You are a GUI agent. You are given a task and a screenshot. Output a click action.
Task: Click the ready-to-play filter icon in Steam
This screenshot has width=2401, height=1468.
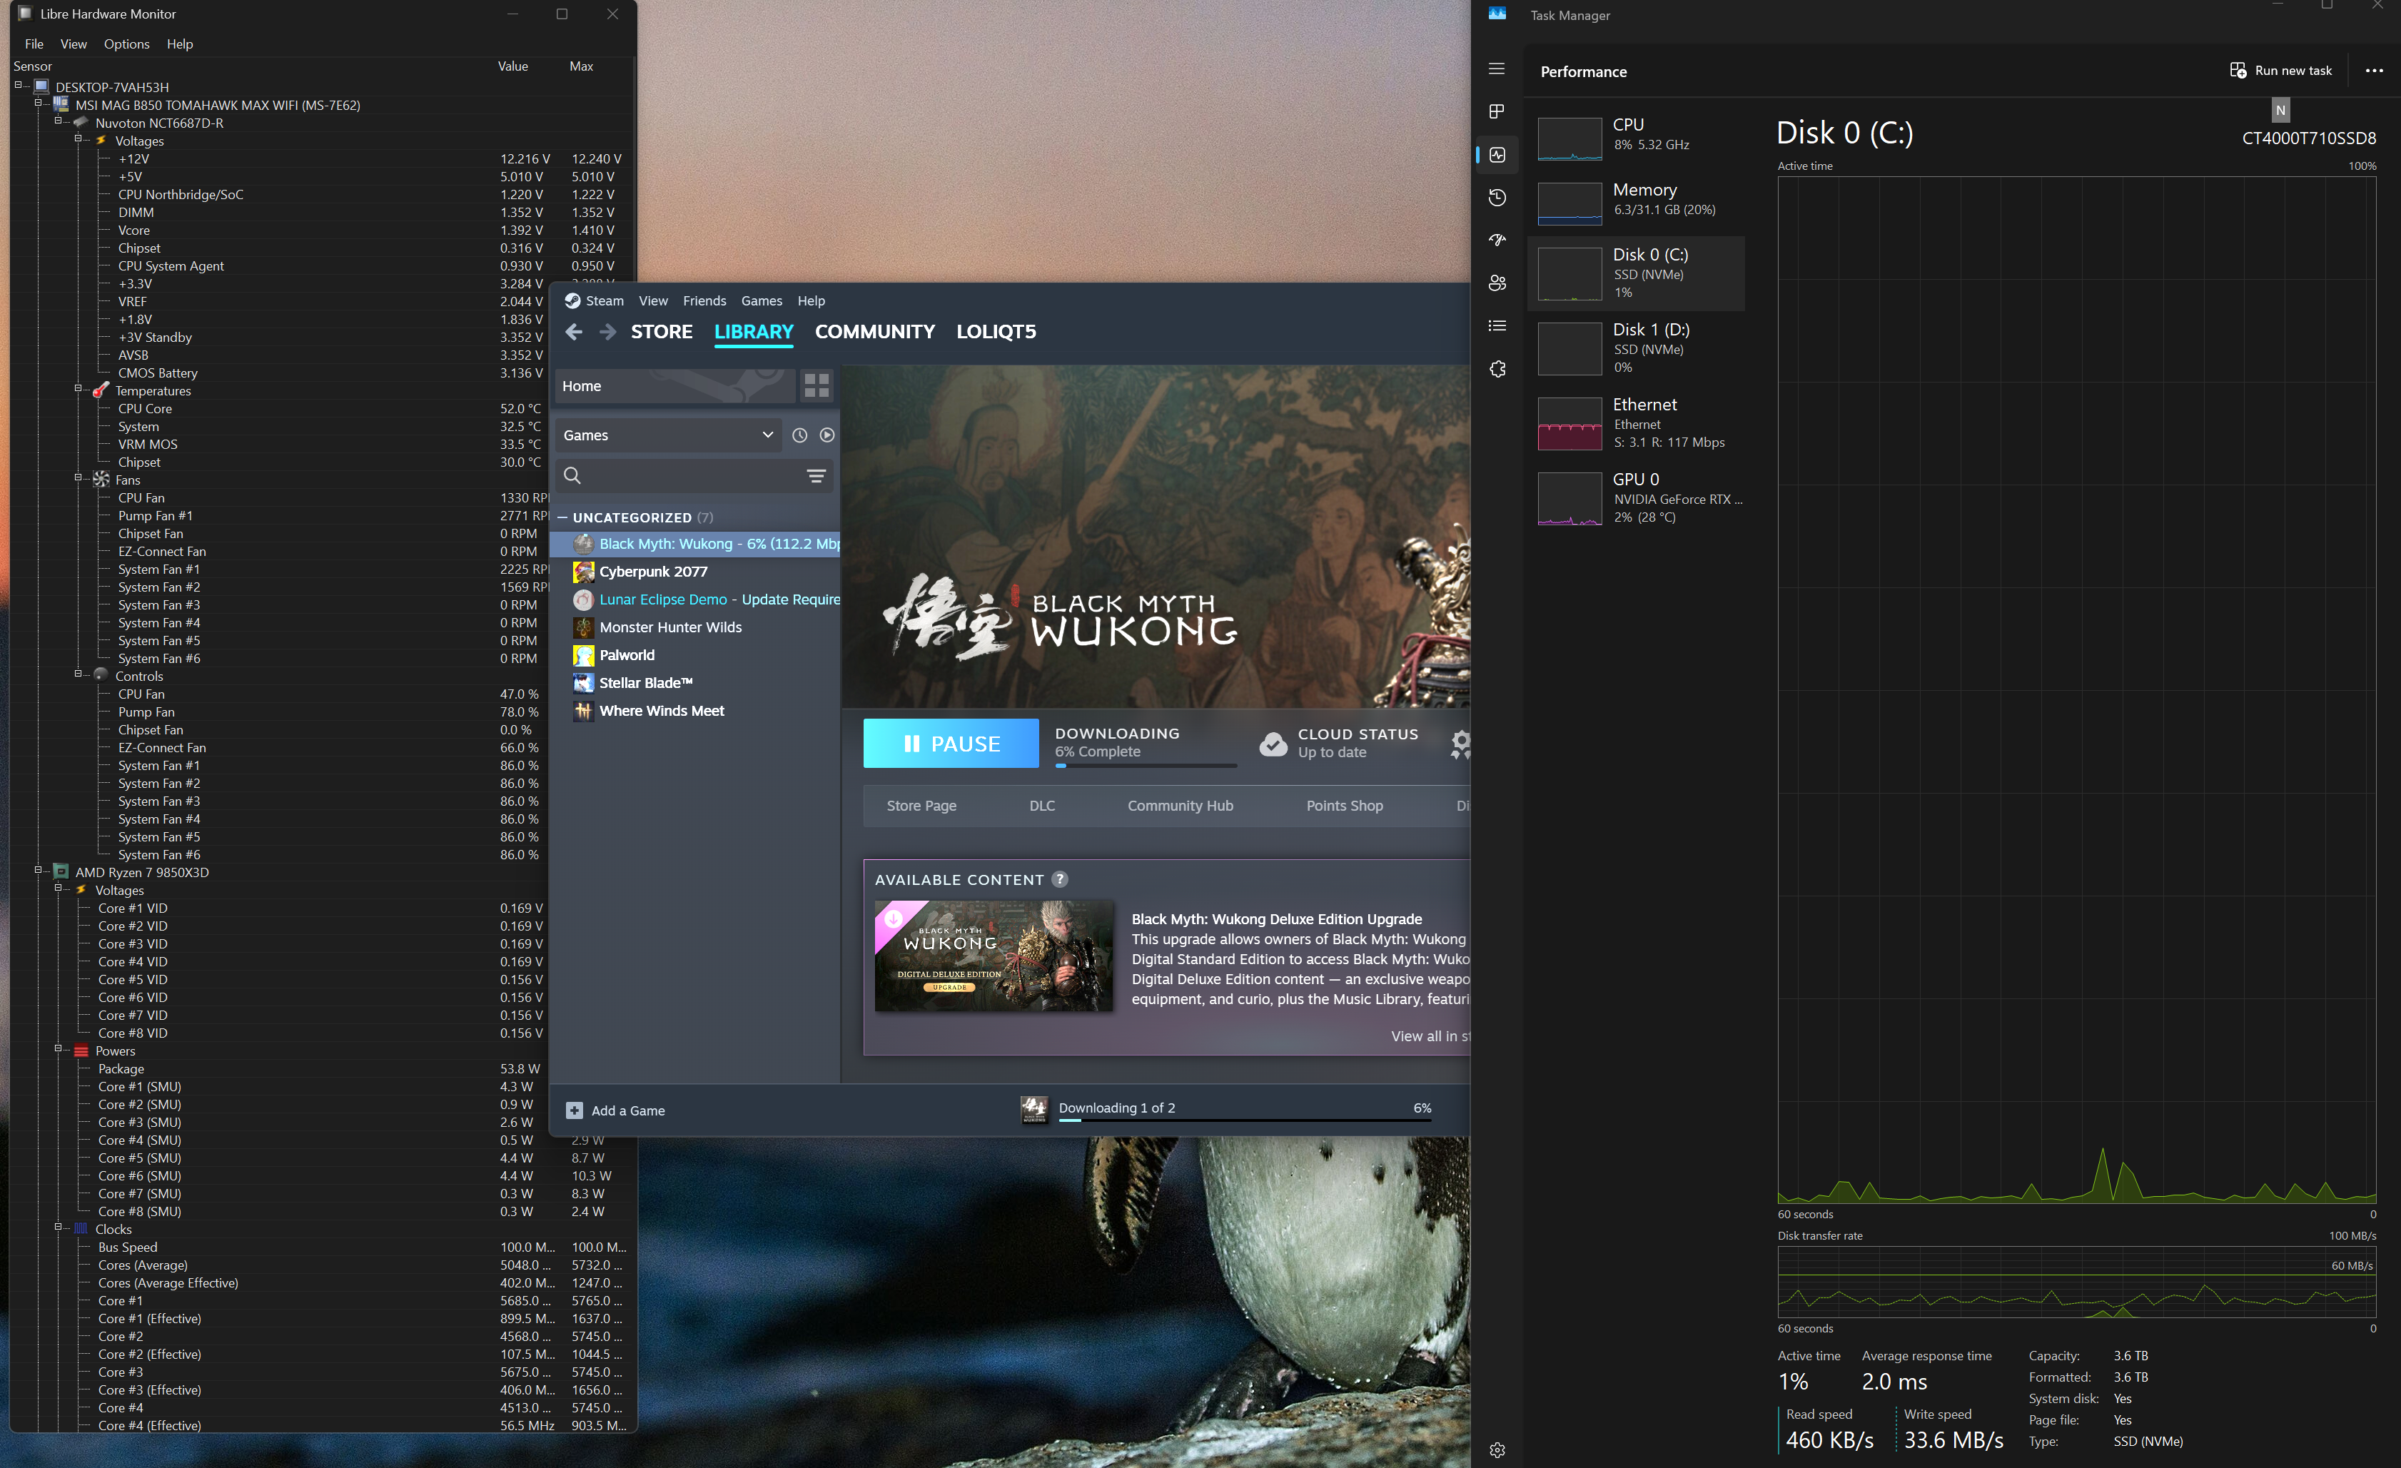click(827, 435)
